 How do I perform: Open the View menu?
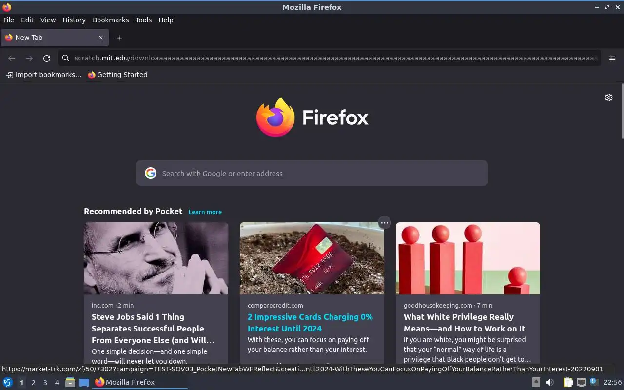[x=48, y=20]
